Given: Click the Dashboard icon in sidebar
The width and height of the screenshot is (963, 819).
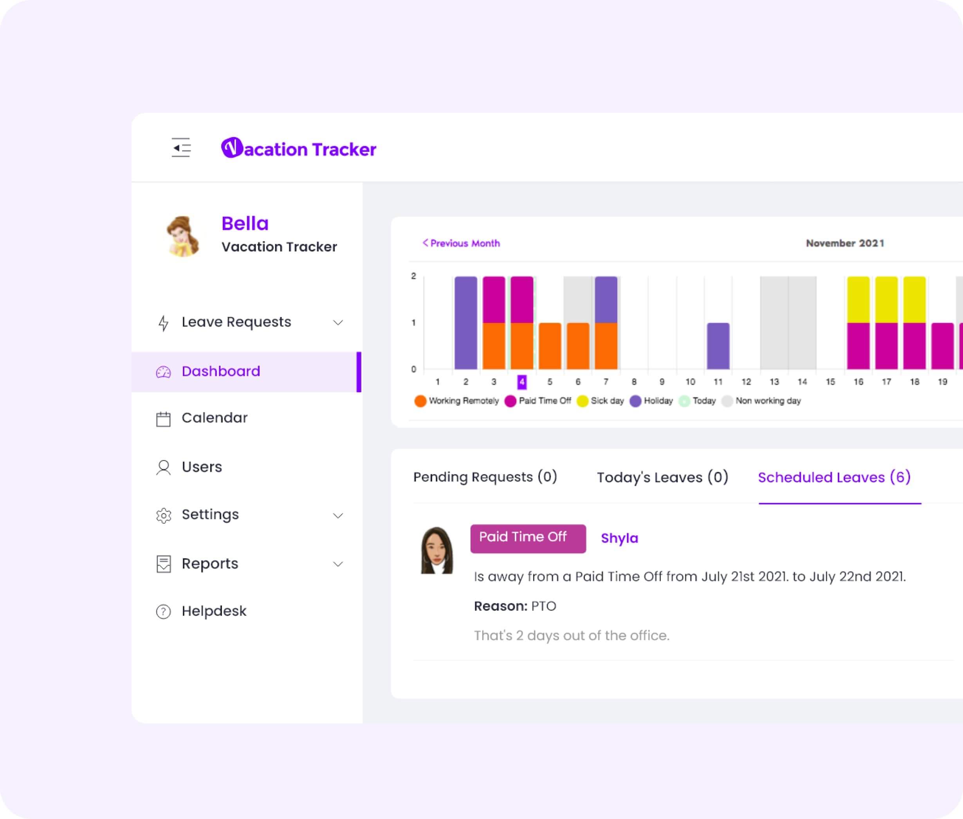Looking at the screenshot, I should click(163, 371).
